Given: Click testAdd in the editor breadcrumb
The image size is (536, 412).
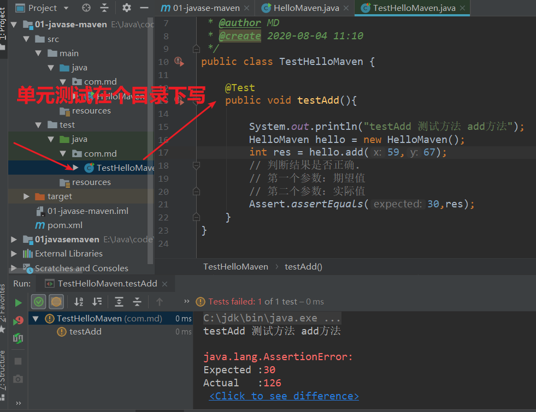Looking at the screenshot, I should click(303, 267).
